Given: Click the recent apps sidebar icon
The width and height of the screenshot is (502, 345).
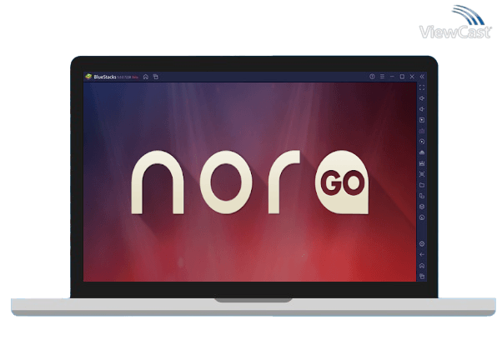Looking at the screenshot, I should click(422, 276).
